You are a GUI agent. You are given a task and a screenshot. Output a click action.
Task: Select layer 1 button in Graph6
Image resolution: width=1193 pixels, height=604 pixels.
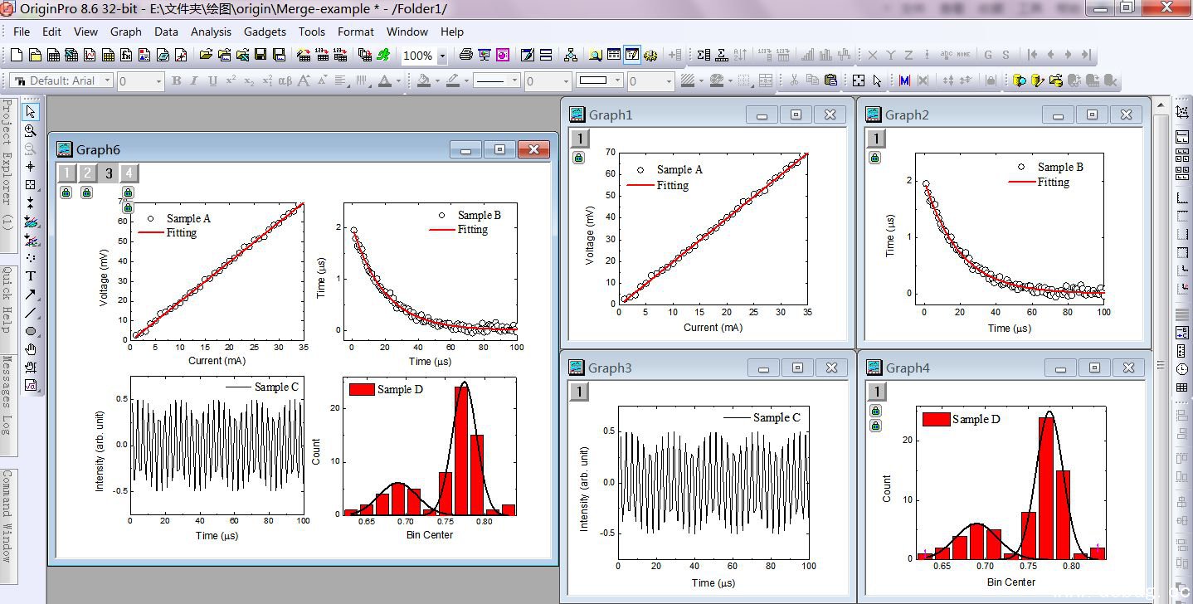[x=66, y=173]
